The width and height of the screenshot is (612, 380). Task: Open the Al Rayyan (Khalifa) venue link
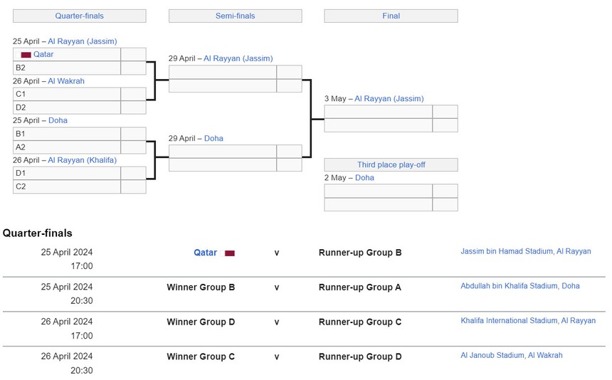coord(82,160)
